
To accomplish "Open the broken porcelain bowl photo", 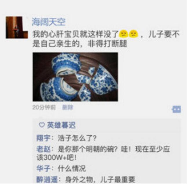I will click(x=75, y=77).
